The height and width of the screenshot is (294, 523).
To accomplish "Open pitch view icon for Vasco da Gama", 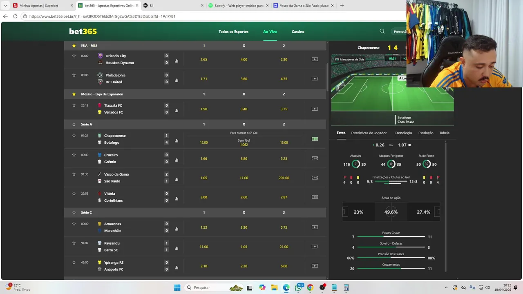I will pos(315,178).
